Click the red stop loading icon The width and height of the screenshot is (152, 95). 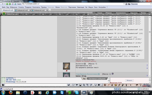click(12, 4)
